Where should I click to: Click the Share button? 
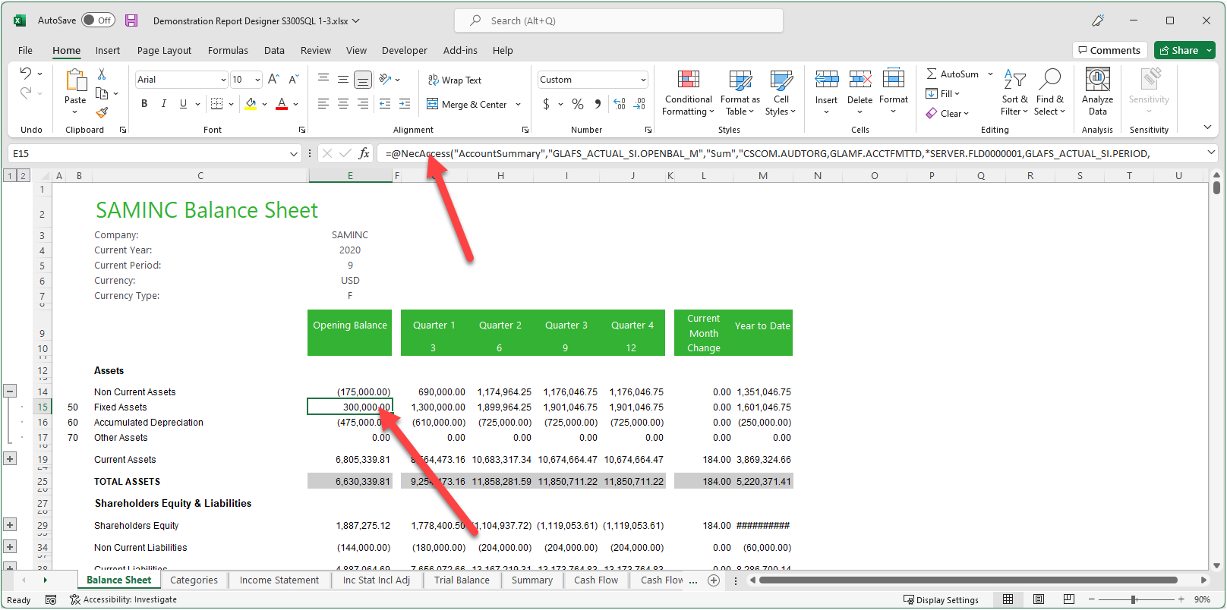(1178, 51)
